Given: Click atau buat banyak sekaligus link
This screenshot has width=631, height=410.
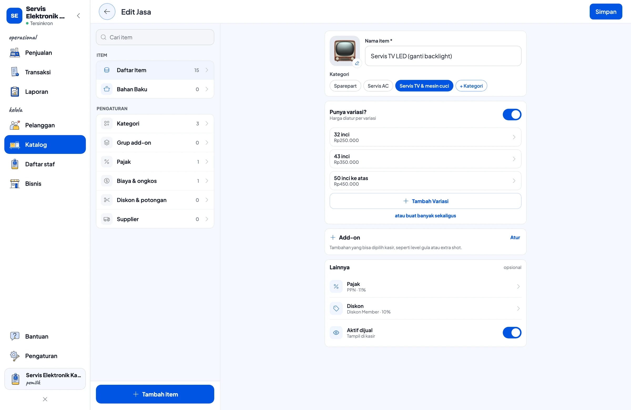Looking at the screenshot, I should [425, 216].
